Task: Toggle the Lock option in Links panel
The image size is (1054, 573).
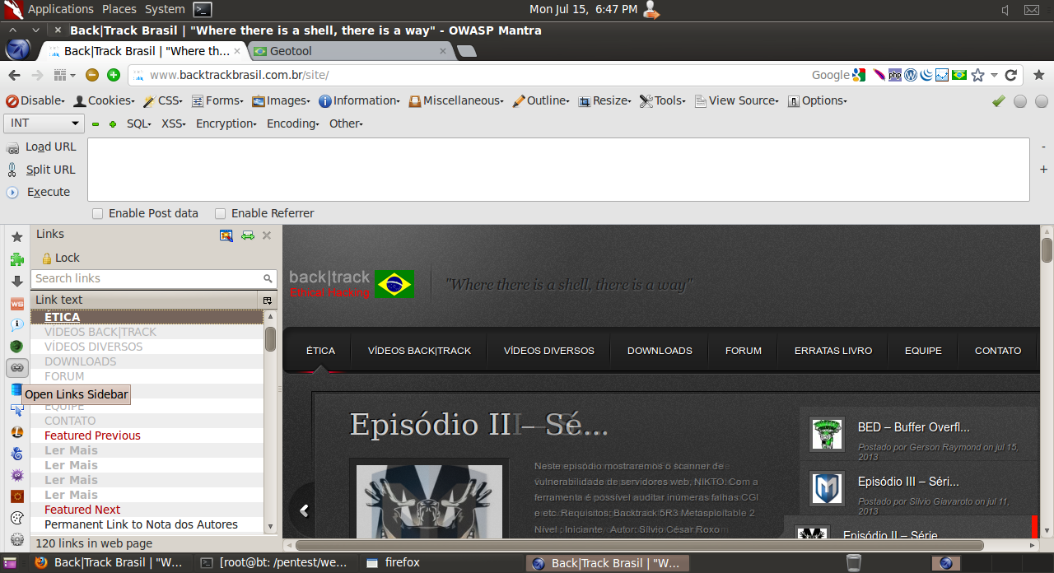Action: (x=61, y=258)
